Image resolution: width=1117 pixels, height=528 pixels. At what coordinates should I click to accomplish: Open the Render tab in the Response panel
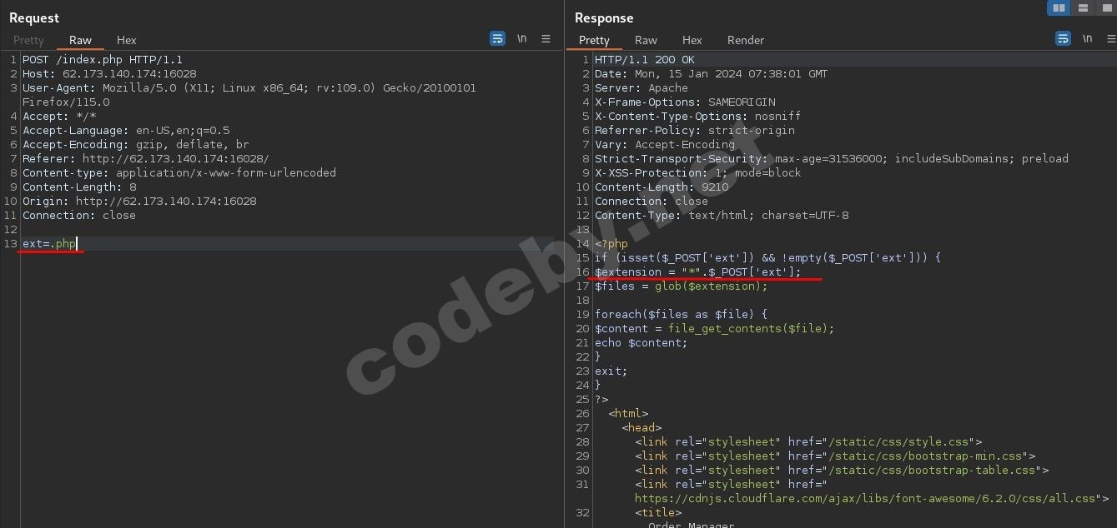point(745,40)
